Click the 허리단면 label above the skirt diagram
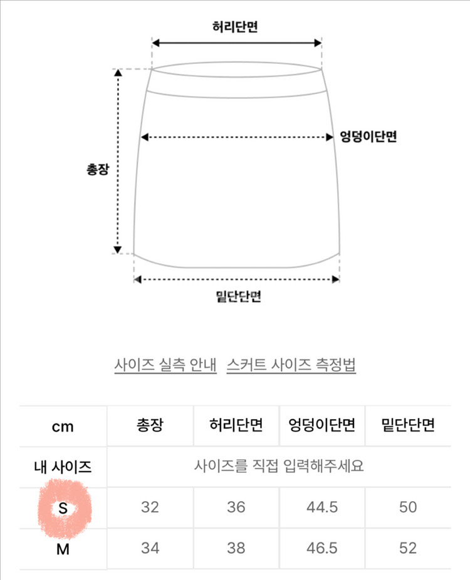The height and width of the screenshot is (580, 470). [x=236, y=28]
